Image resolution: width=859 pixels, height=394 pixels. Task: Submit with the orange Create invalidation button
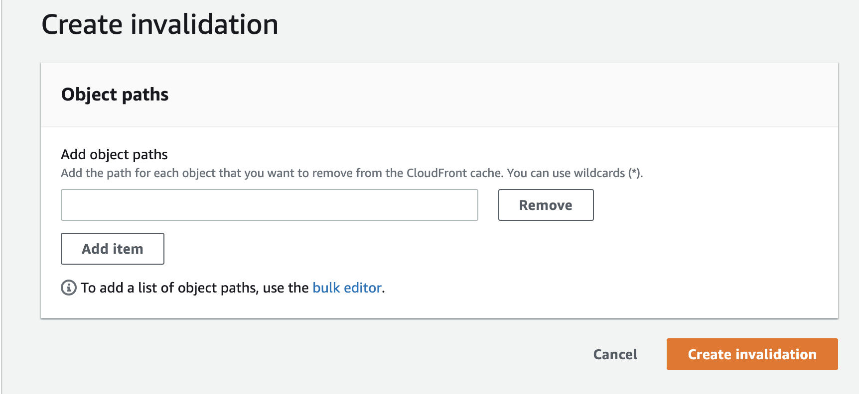pyautogui.click(x=752, y=354)
